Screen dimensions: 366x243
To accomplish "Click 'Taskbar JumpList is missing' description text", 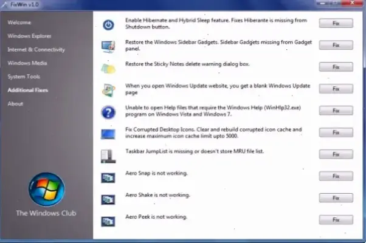I will [x=195, y=151].
